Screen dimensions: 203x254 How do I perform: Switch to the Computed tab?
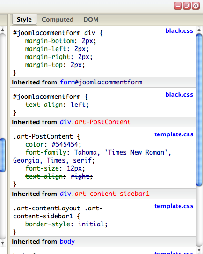point(58,19)
